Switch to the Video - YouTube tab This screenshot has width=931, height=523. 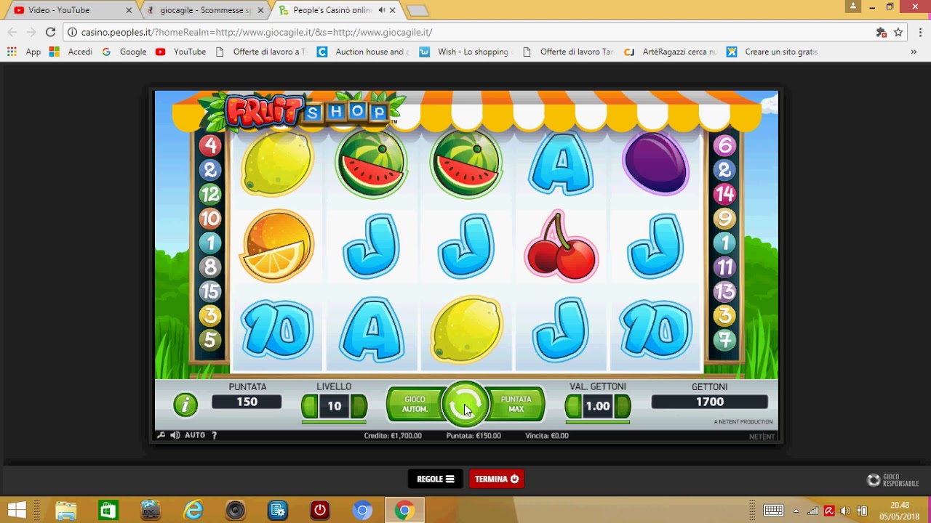click(70, 10)
